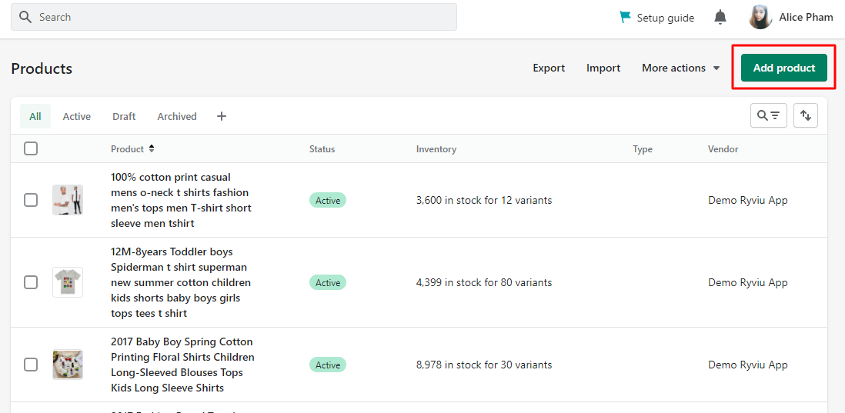The height and width of the screenshot is (413, 845).
Task: Add a new view with plus icon
Action: coord(222,116)
